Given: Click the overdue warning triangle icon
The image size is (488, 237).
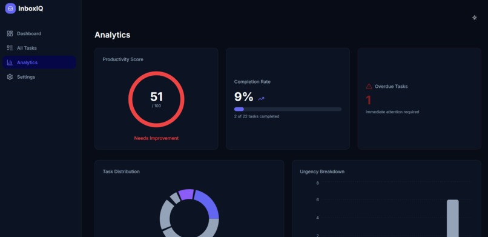Looking at the screenshot, I should (x=369, y=86).
